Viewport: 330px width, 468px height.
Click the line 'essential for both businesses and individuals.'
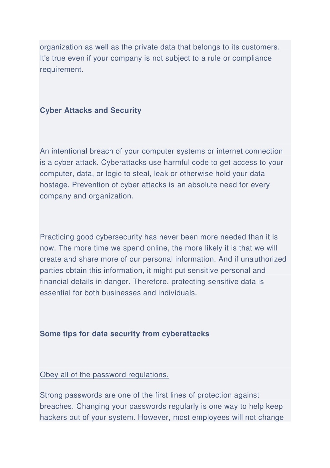pyautogui.click(x=118, y=293)
